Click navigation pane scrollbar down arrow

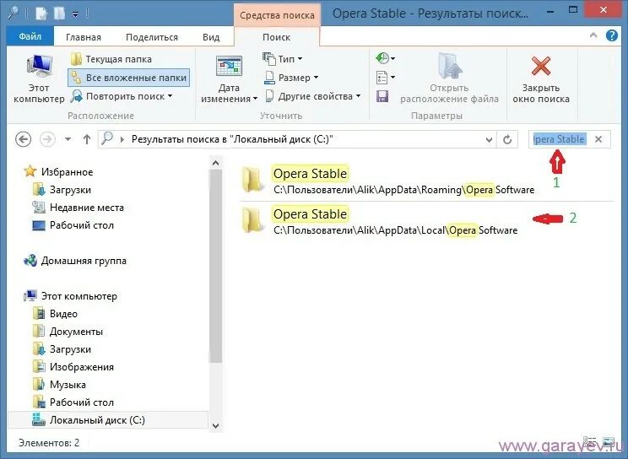pos(215,426)
